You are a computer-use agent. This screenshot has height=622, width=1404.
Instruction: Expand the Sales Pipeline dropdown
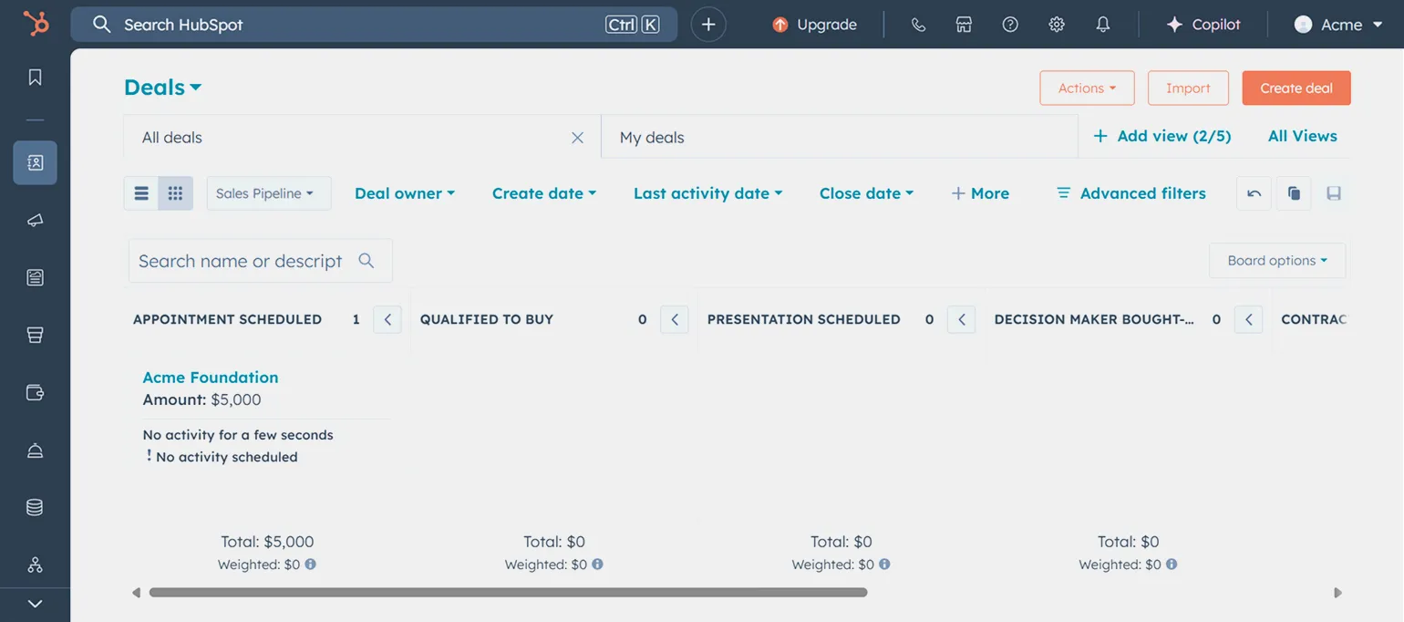(x=269, y=193)
